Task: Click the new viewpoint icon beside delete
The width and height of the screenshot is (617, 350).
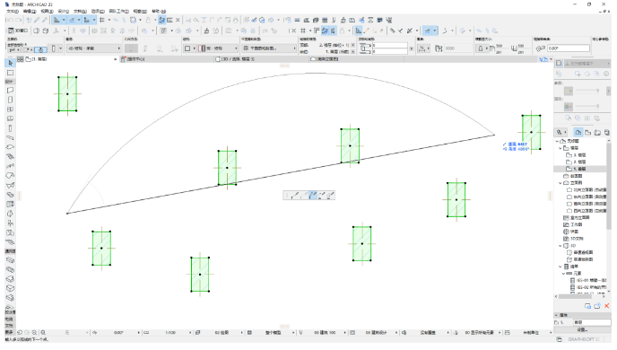Action: tap(597, 306)
